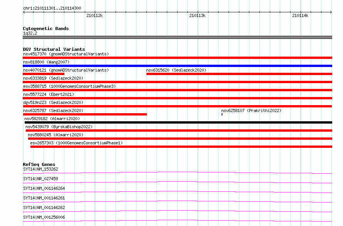Select the short red nsv4070121 variant bar

[44, 74]
